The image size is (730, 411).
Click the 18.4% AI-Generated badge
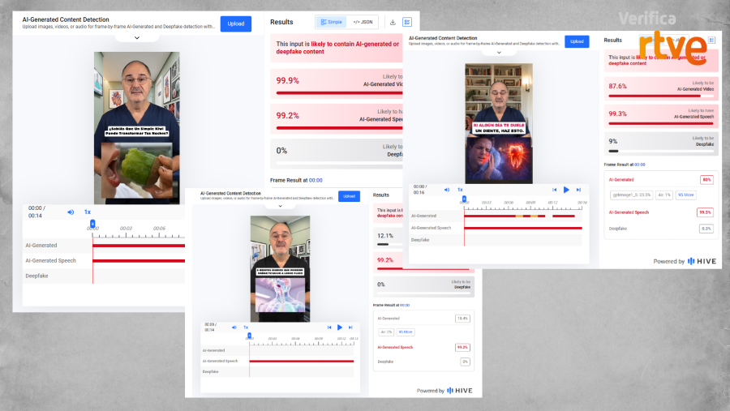pyautogui.click(x=462, y=319)
